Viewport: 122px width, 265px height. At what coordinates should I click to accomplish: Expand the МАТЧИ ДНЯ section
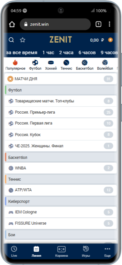tap(61, 79)
